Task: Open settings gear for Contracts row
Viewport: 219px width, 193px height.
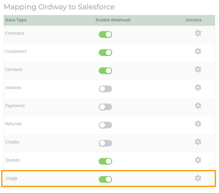Action: 198,33
